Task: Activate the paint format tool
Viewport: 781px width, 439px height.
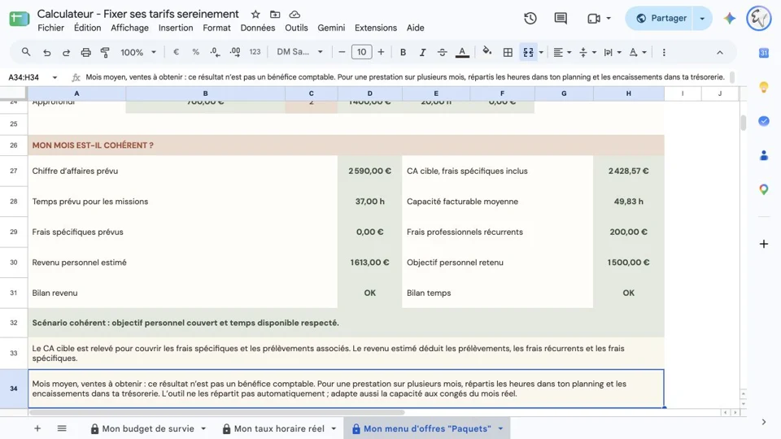Action: (105, 52)
